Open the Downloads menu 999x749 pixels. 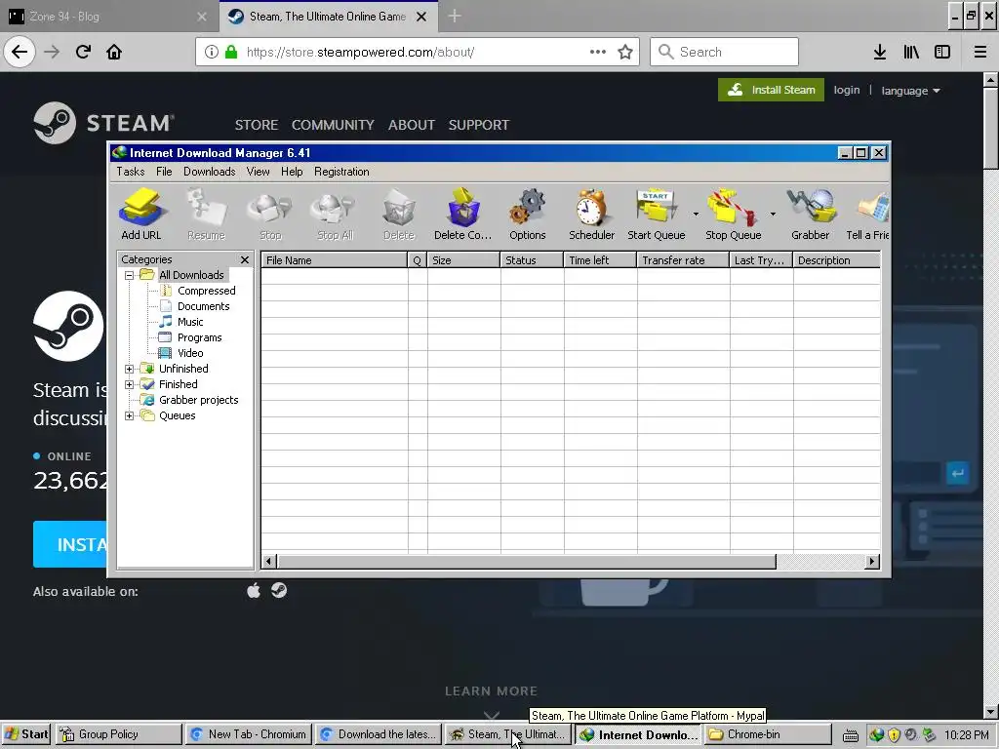(210, 172)
